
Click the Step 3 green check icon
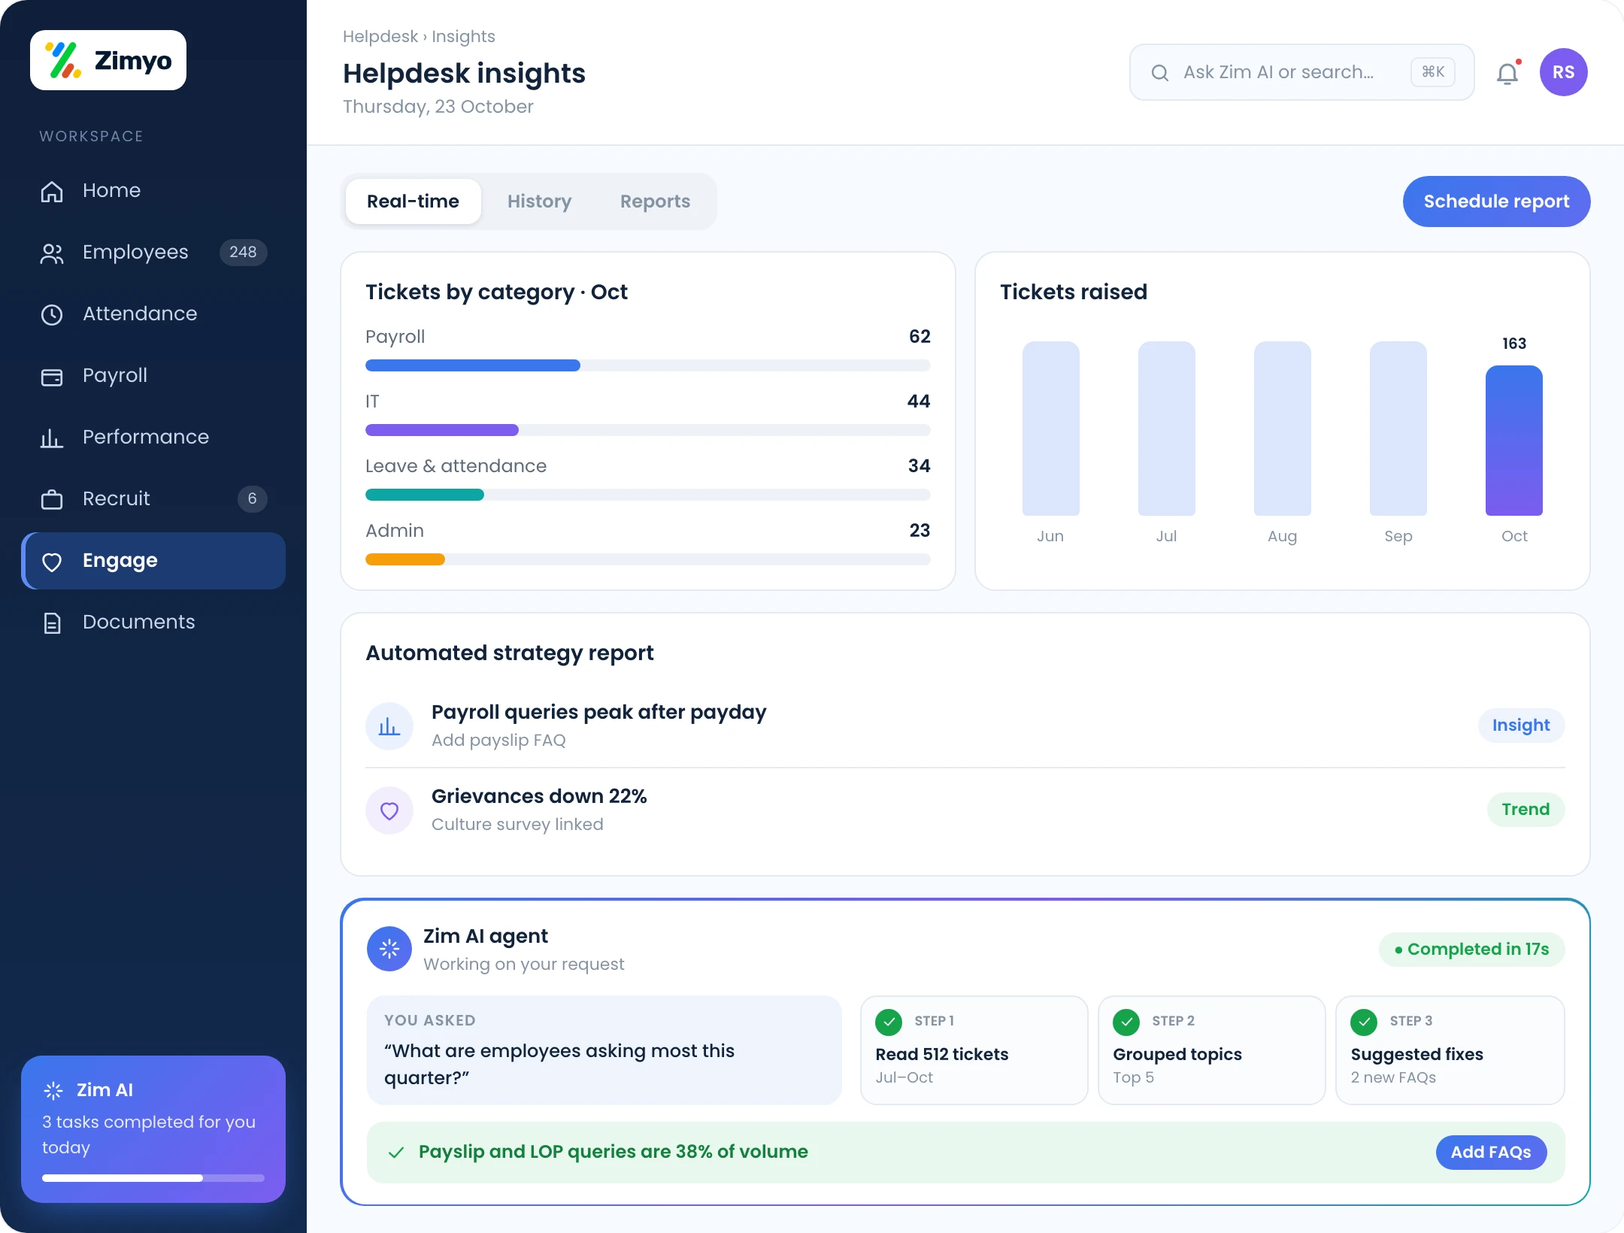[x=1364, y=1022]
